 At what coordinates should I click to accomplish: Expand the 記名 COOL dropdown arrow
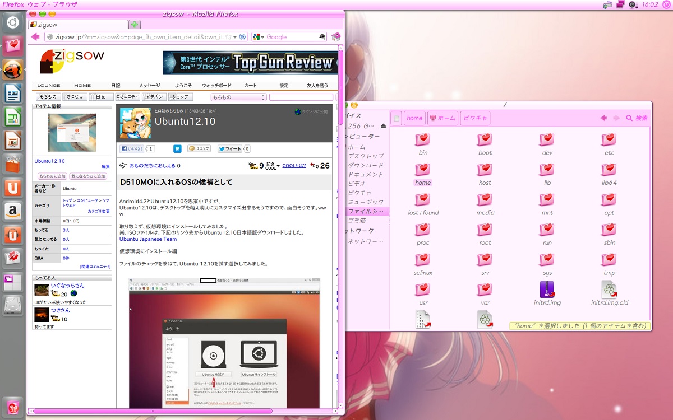tap(278, 166)
